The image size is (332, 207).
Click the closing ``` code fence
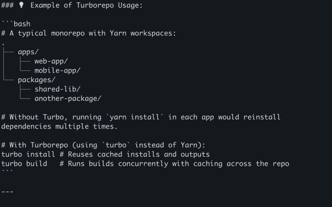[7, 171]
